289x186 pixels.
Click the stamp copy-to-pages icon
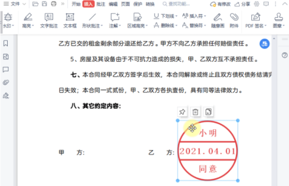208,112
